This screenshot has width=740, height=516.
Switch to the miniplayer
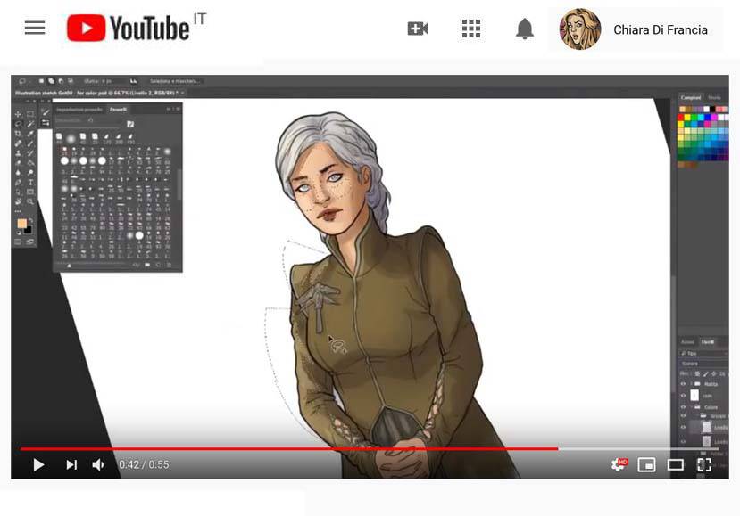[x=646, y=464]
